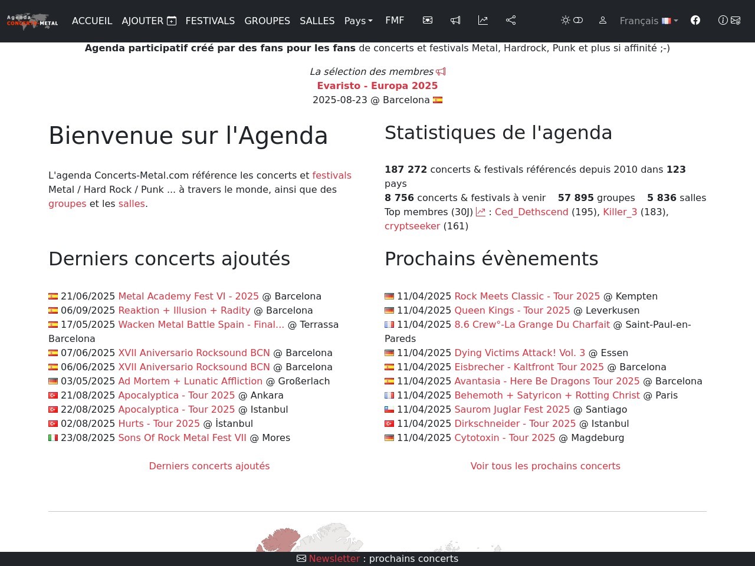
Task: Open the FMF menu item
Action: point(395,20)
